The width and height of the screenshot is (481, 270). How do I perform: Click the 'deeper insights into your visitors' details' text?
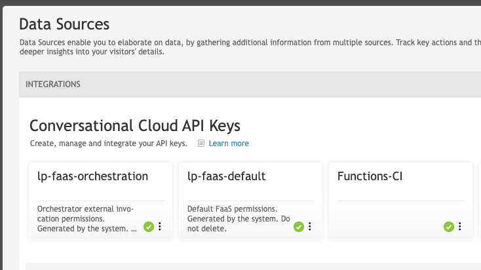tap(92, 52)
